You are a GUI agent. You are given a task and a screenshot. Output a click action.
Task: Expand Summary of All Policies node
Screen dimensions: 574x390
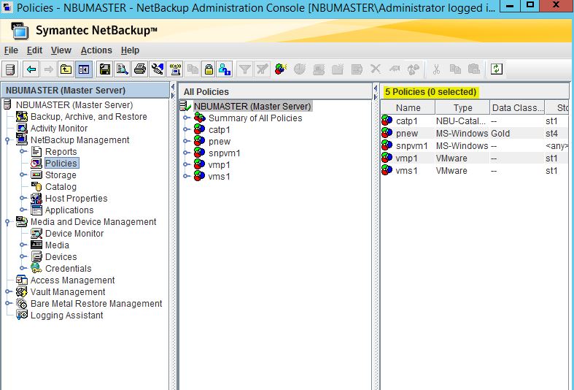click(186, 118)
